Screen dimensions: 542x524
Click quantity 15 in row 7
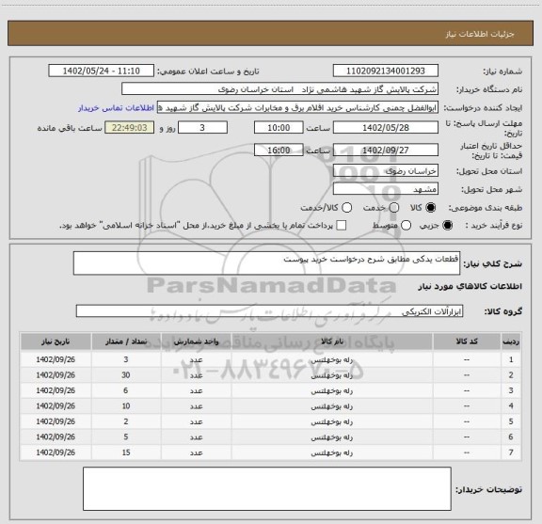point(126,453)
